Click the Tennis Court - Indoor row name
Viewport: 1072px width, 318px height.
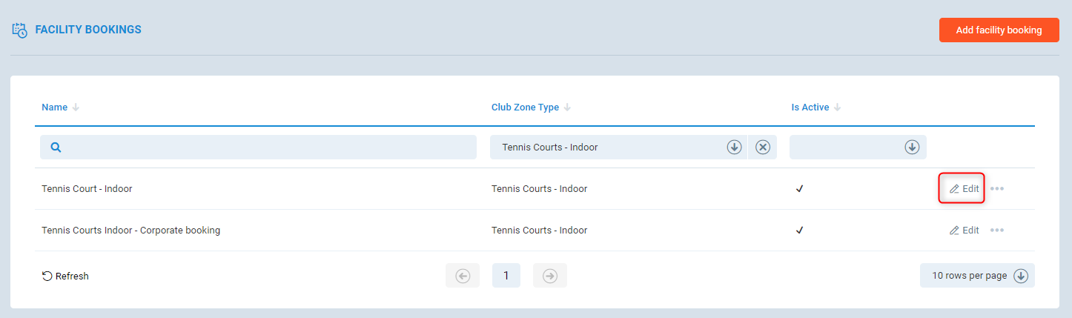87,189
